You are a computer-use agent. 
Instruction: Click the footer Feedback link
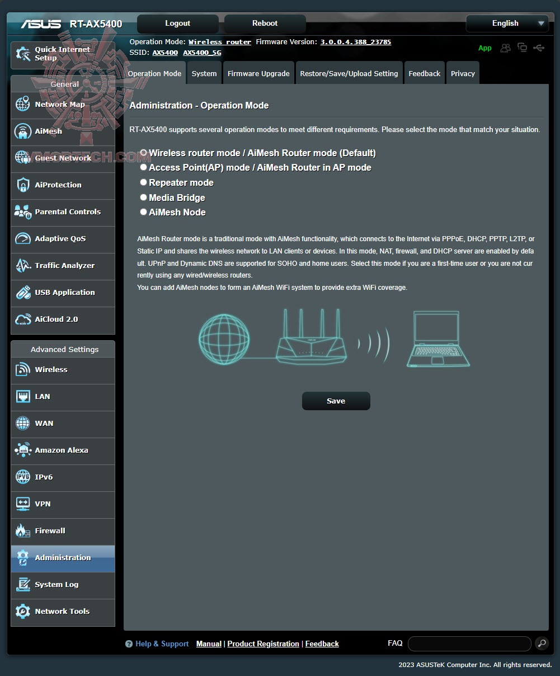click(x=322, y=644)
